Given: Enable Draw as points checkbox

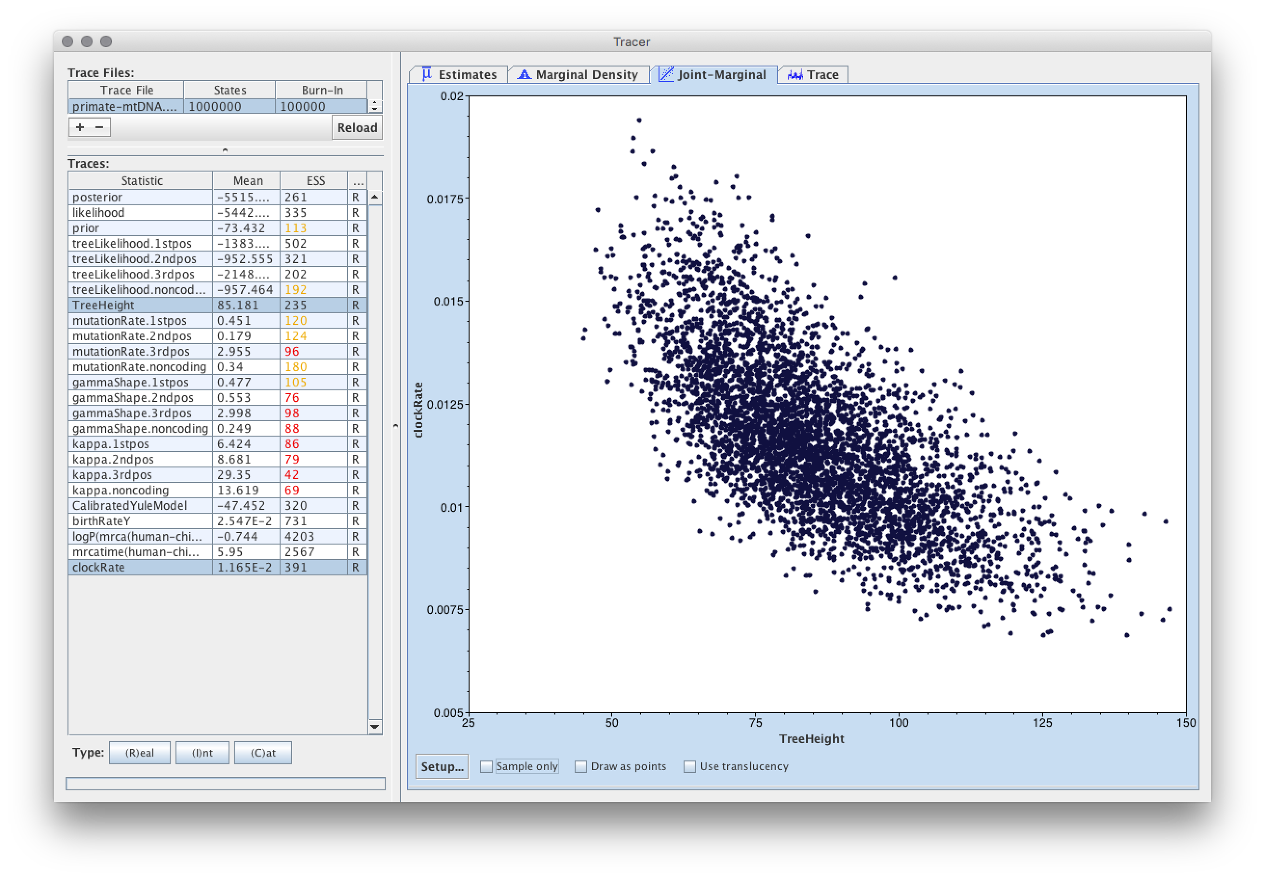Looking at the screenshot, I should point(581,766).
